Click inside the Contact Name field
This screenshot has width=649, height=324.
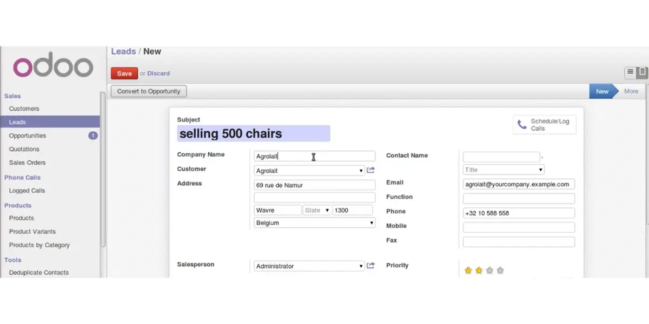(500, 156)
